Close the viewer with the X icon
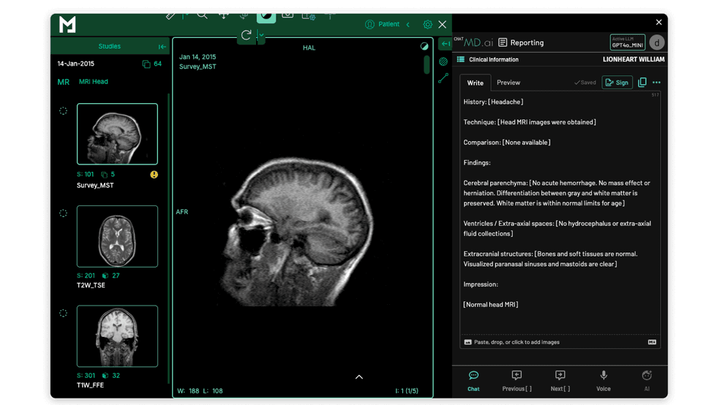The height and width of the screenshot is (405, 717). pyautogui.click(x=442, y=24)
